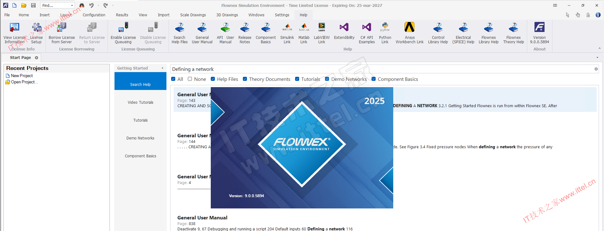Click the Flownex 2025 splash image
Viewport: 604px width, 231px height.
[x=302, y=148]
